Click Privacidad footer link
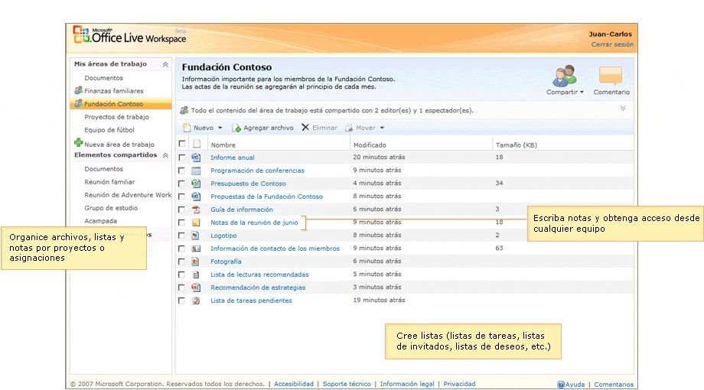Viewport: 704px width, 390px height. pos(459,384)
